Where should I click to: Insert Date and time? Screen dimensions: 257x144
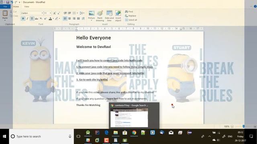109,16
